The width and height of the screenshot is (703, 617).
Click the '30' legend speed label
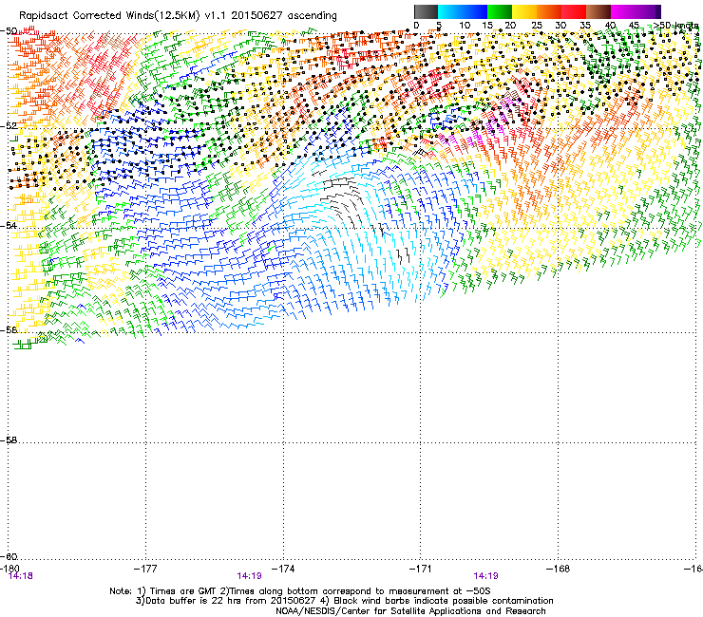click(x=560, y=26)
